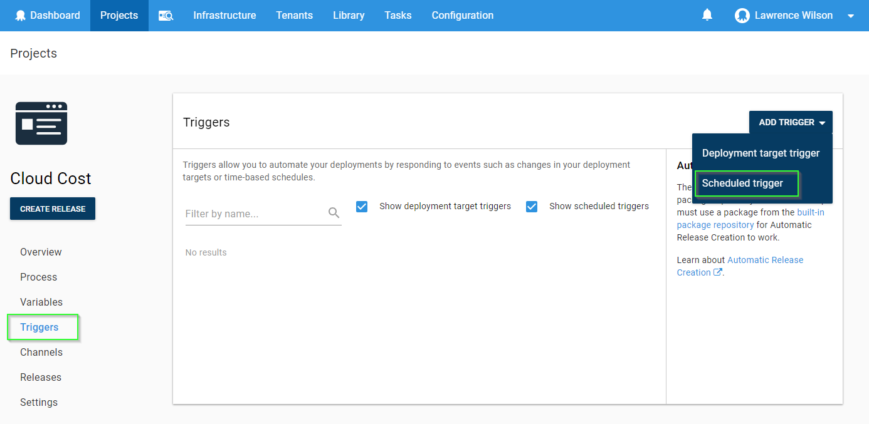This screenshot has height=424, width=869.
Task: Go to the Infrastructure tab
Action: 224,16
